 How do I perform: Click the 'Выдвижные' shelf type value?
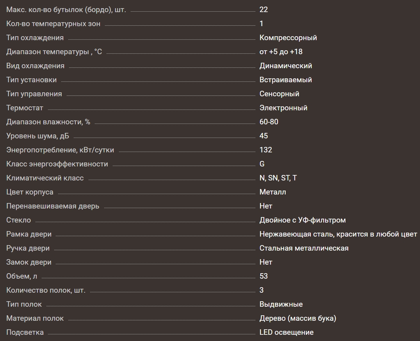point(281,304)
